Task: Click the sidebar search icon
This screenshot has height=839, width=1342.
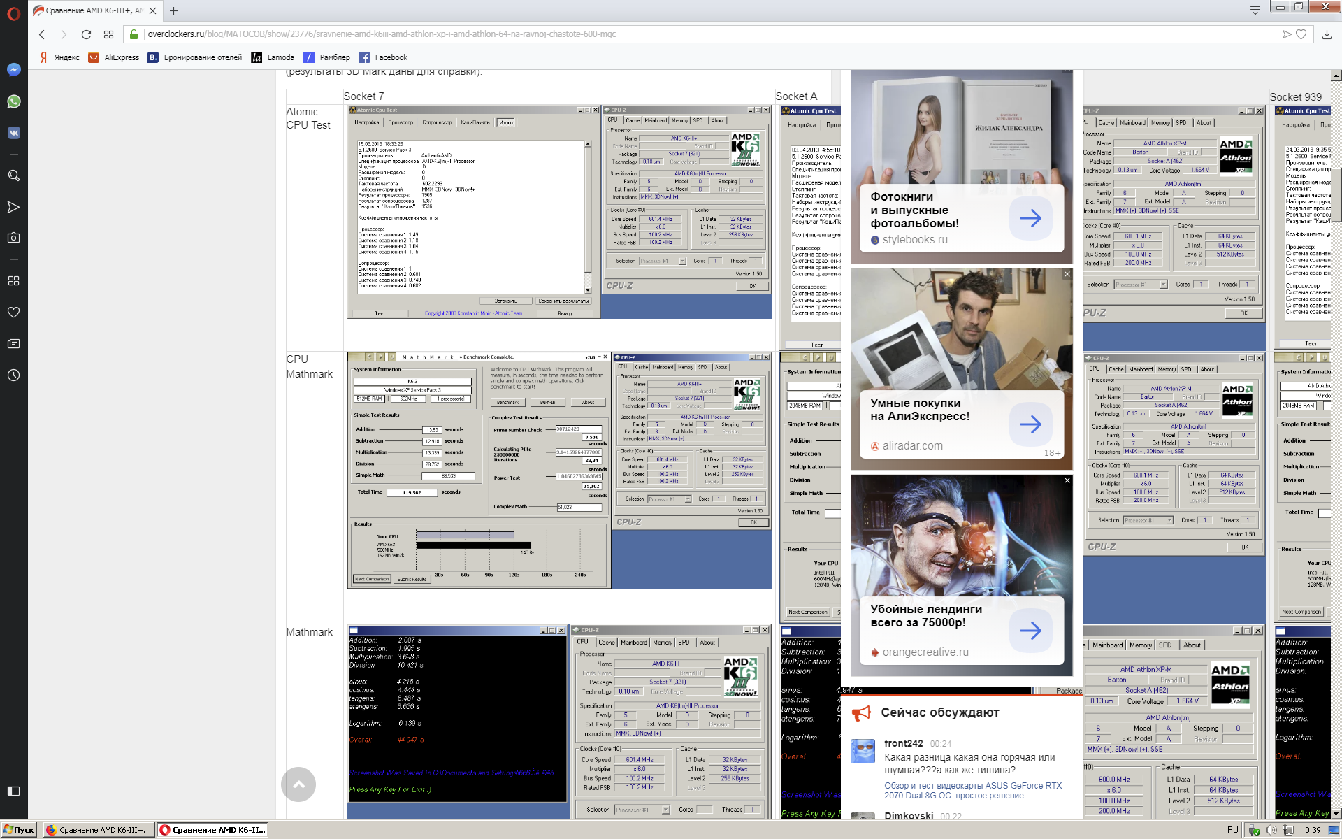Action: coord(13,175)
